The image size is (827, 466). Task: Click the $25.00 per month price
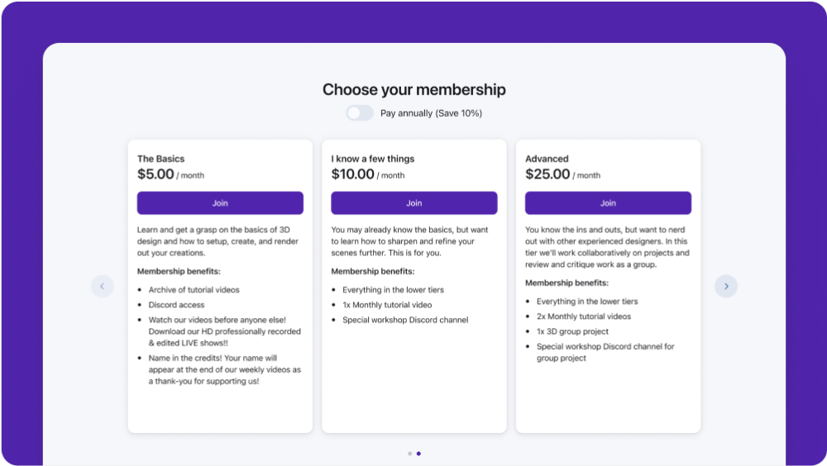pos(562,174)
